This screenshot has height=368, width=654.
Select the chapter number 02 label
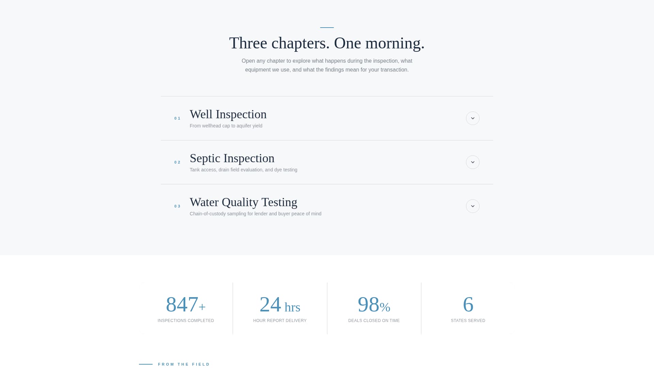177,162
